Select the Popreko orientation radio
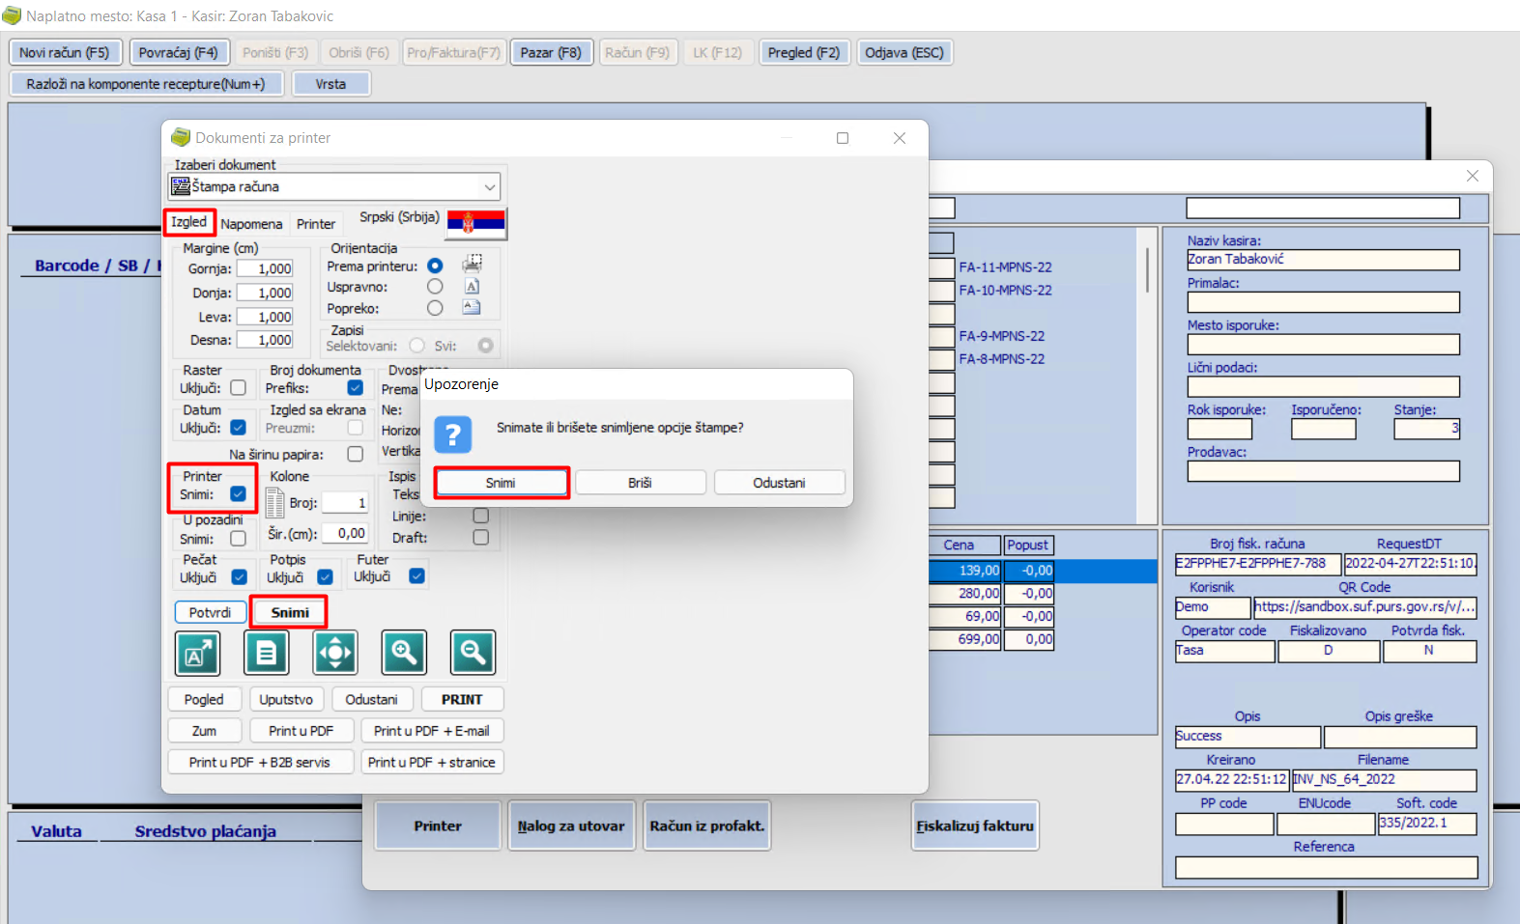 (435, 308)
